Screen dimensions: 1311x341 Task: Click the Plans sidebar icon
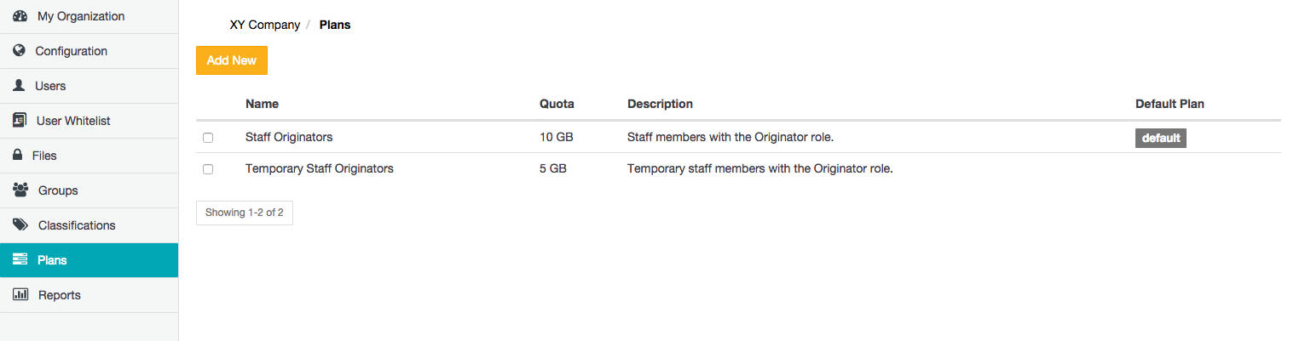pos(20,260)
